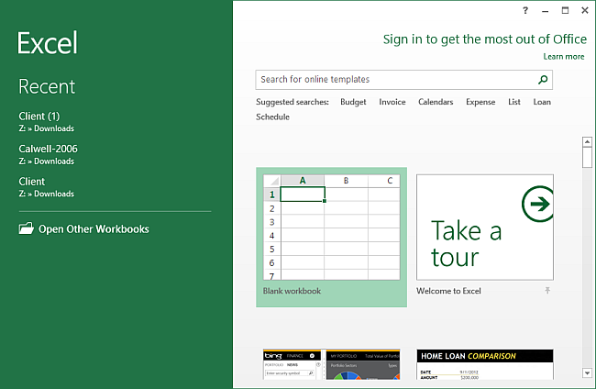
Task: Click the green arrow on Take a tour
Action: (x=537, y=206)
